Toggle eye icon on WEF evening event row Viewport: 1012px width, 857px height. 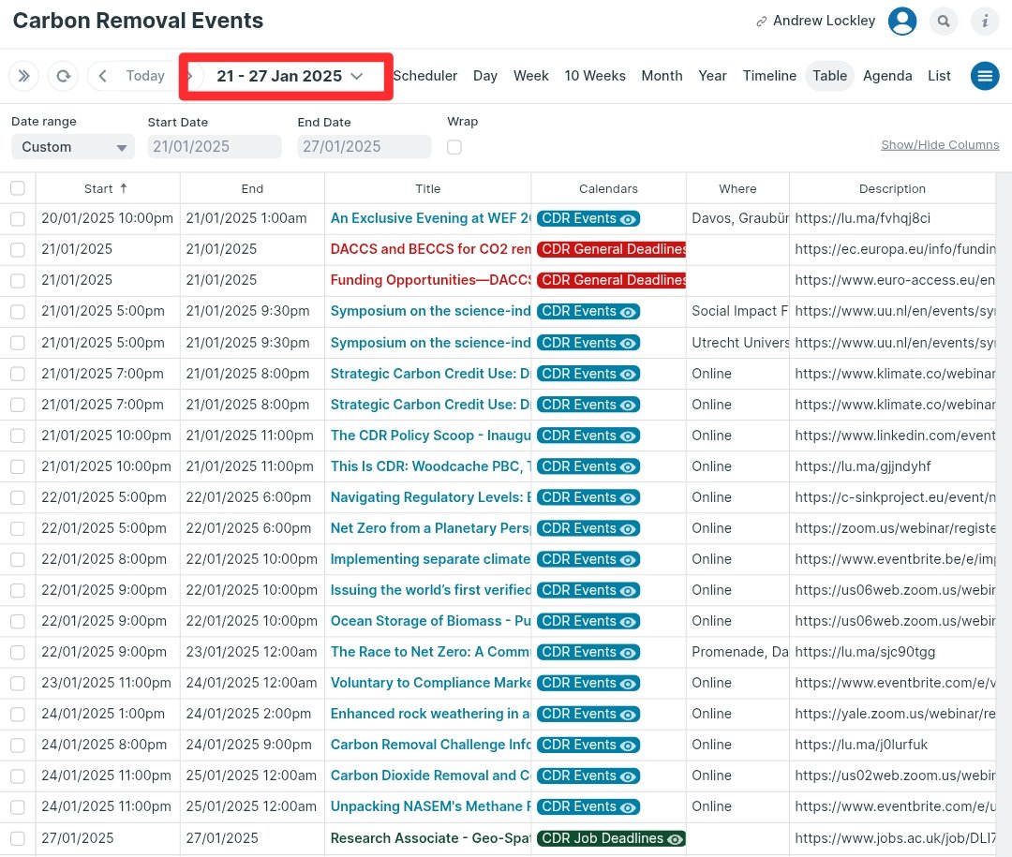click(x=628, y=219)
